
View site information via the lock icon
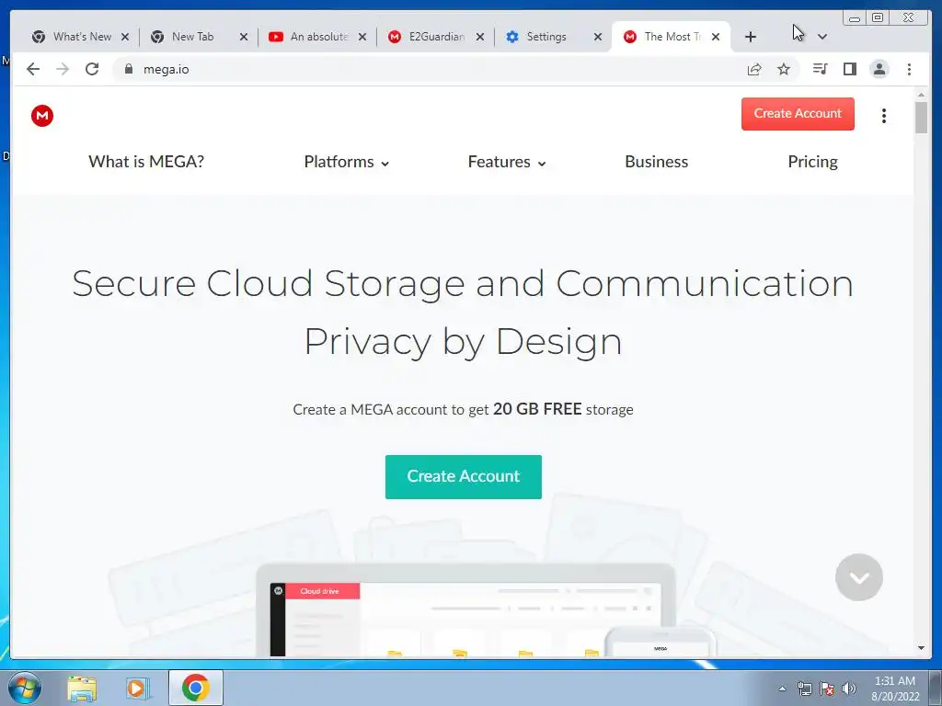click(x=128, y=69)
